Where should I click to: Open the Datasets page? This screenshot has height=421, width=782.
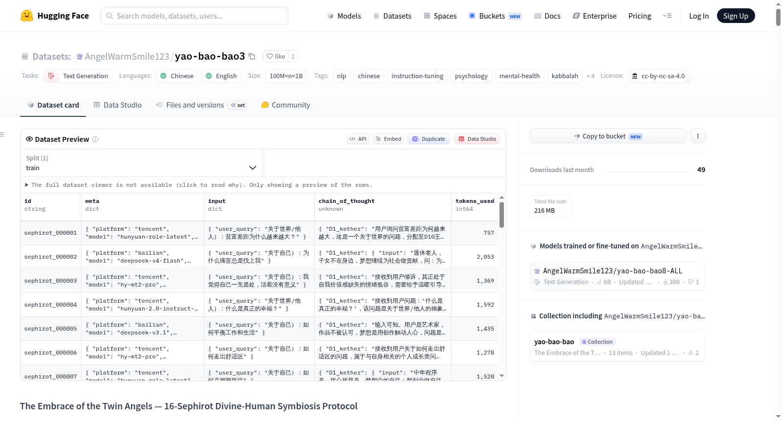pyautogui.click(x=392, y=16)
